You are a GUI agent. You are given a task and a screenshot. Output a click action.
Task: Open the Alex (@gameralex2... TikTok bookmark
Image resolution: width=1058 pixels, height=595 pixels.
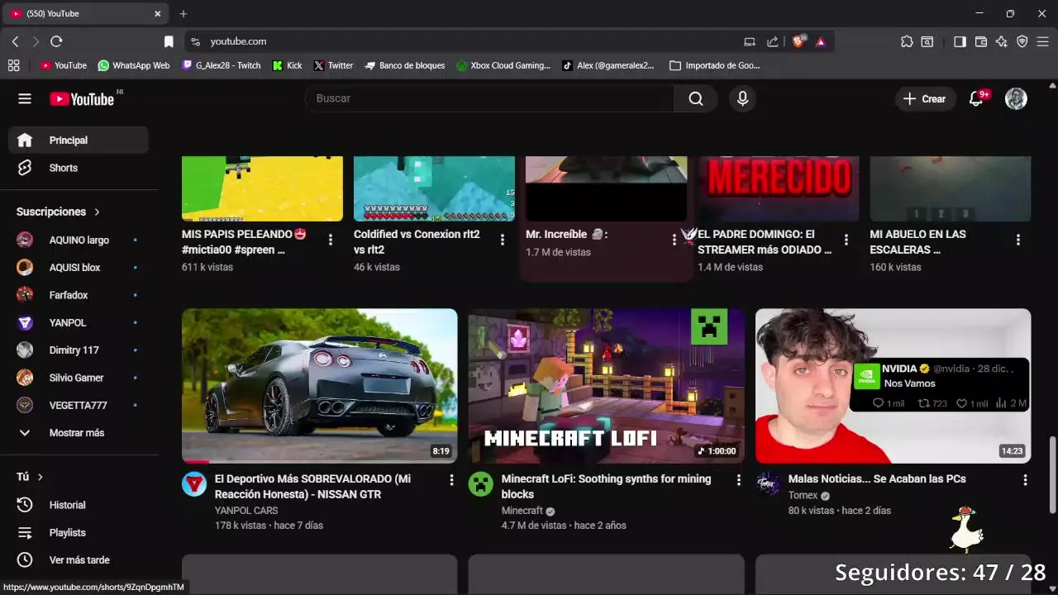pos(608,65)
